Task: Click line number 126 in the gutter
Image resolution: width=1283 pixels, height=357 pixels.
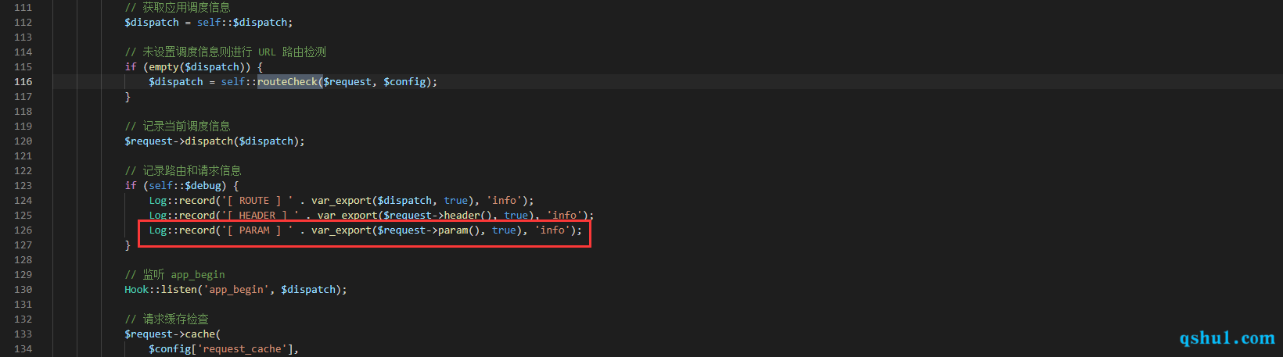Action: click(23, 230)
